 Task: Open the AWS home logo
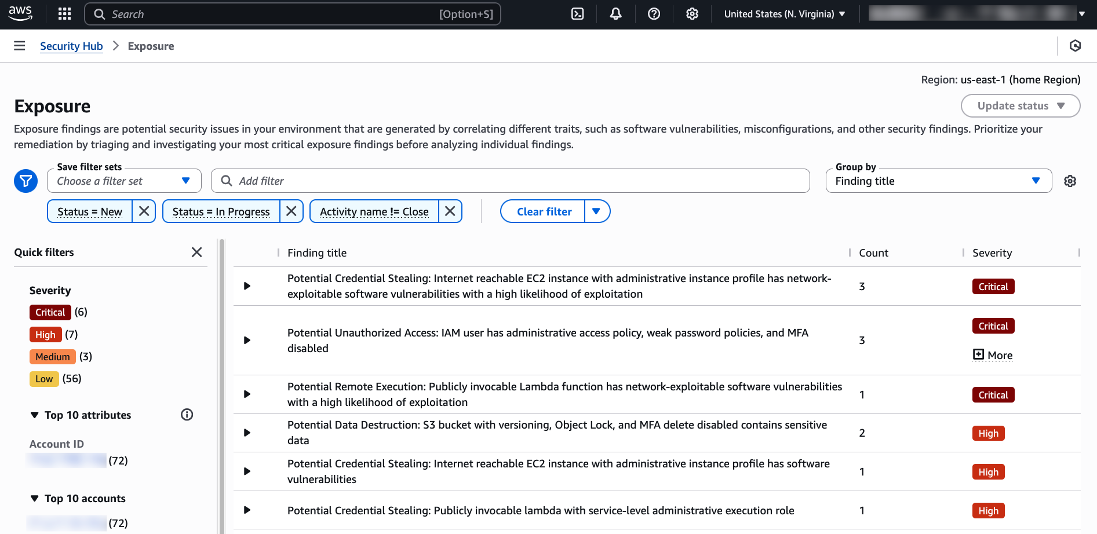20,13
